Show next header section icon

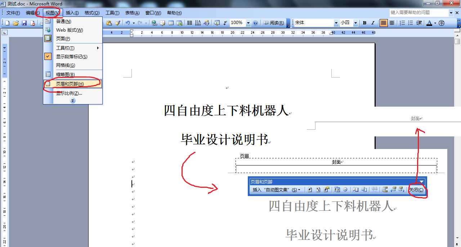coord(401,190)
